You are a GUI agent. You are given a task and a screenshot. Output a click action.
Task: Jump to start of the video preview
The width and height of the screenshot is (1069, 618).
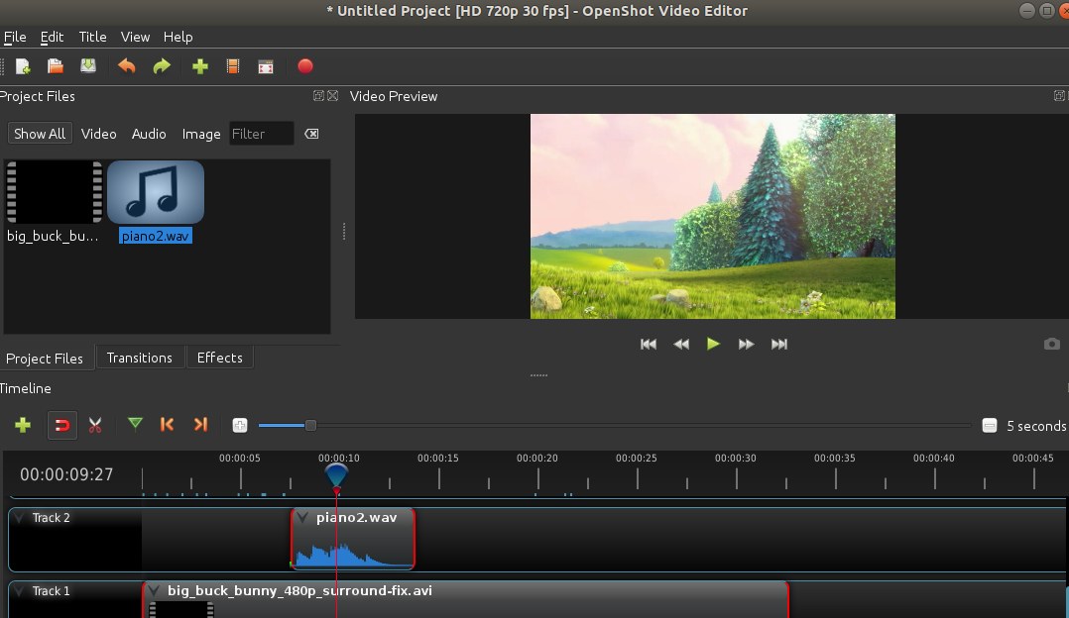(649, 345)
